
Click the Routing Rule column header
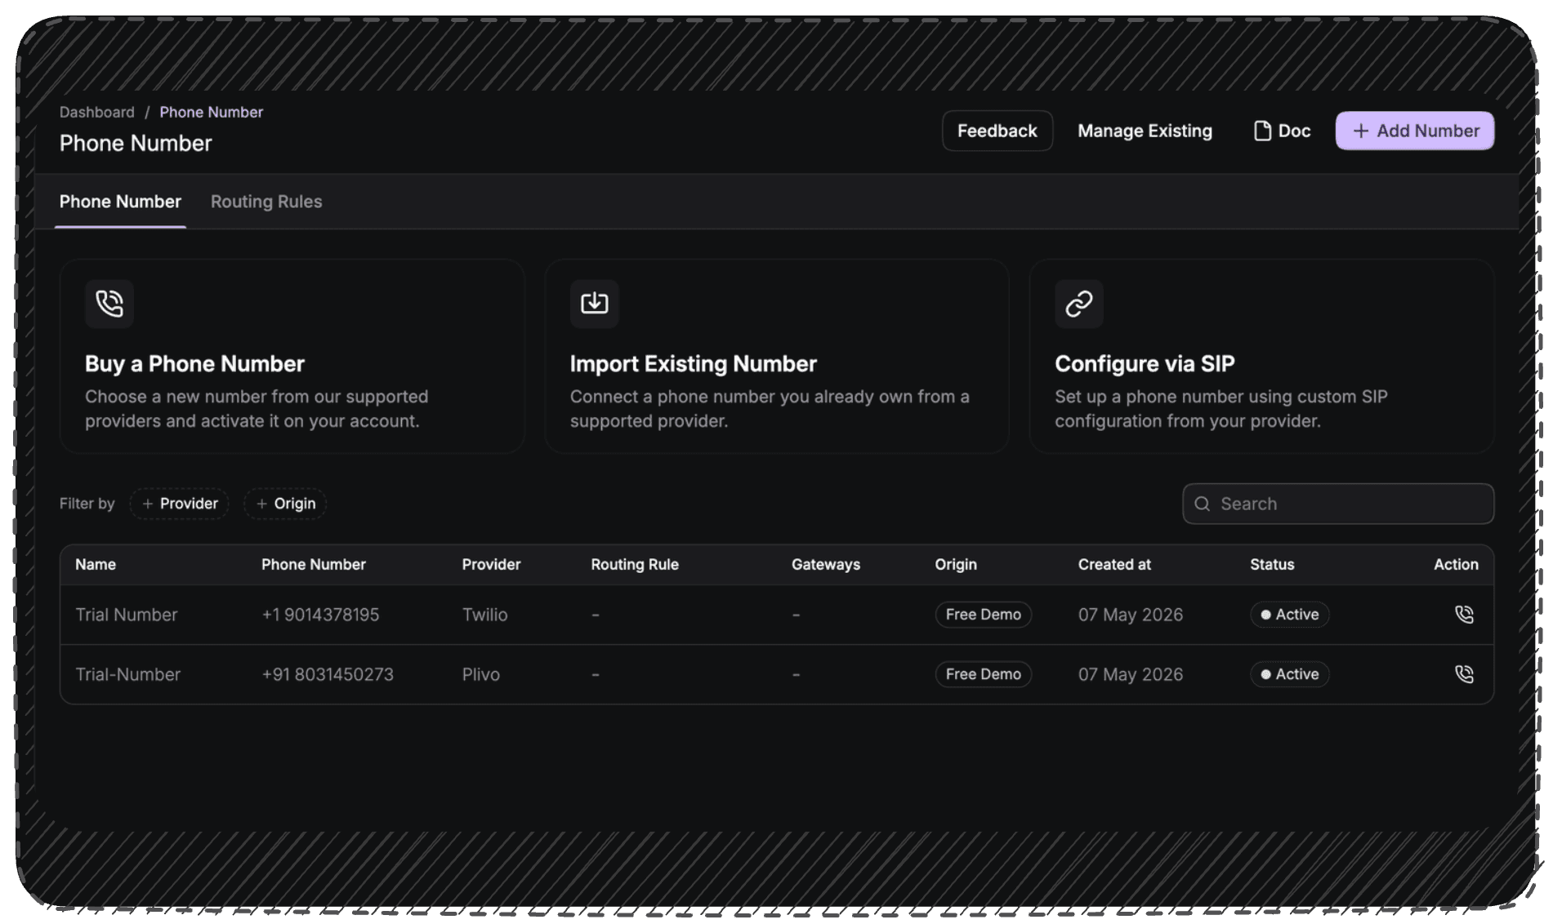click(x=635, y=564)
